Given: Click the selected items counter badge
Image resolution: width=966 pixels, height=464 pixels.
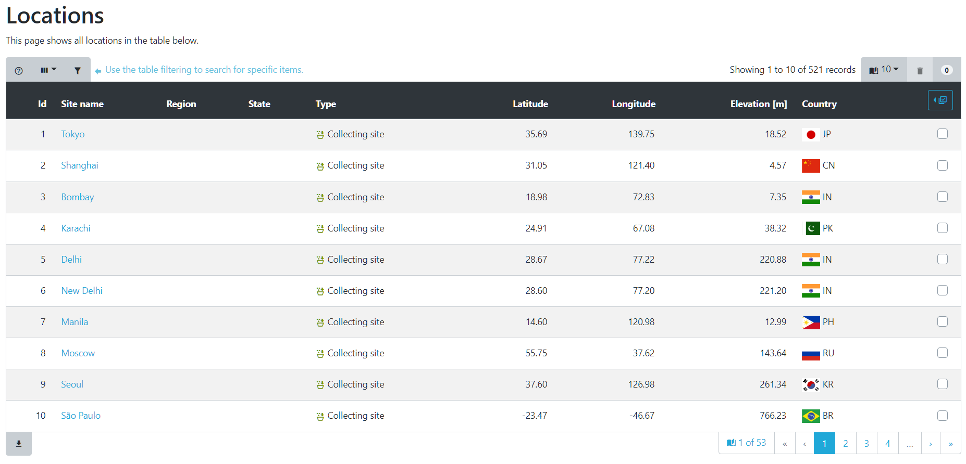Looking at the screenshot, I should [x=946, y=70].
